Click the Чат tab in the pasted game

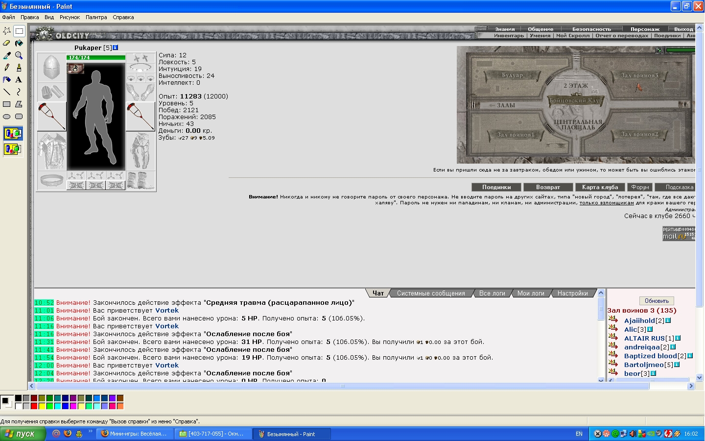point(378,293)
